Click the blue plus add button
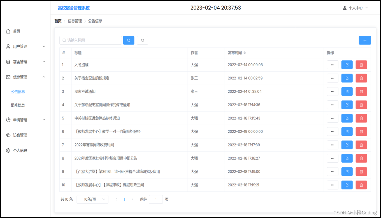Image resolution: width=381 pixels, height=218 pixels. 365,40
